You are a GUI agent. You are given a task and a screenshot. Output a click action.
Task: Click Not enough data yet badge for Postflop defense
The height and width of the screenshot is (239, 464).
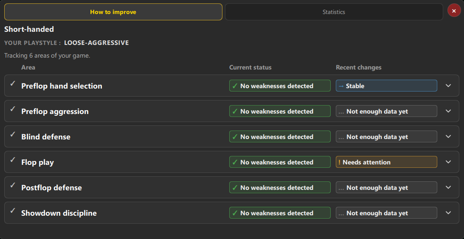(386, 187)
